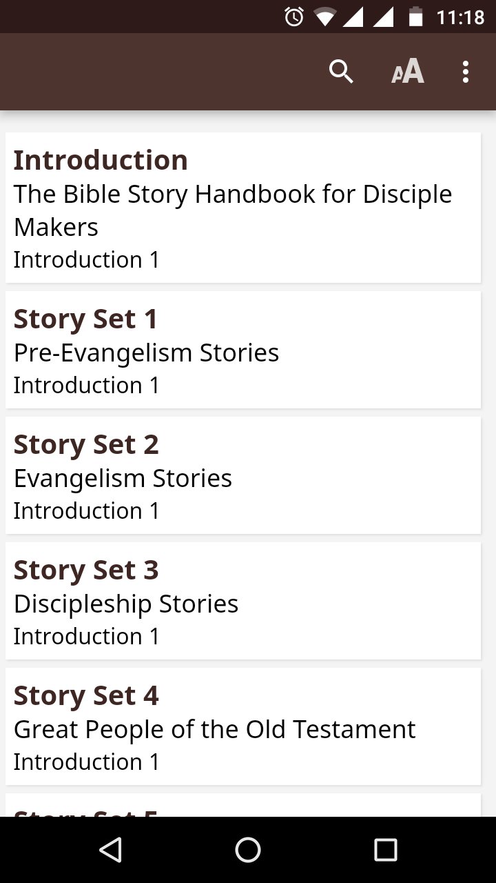
Task: Open Story Set 2 heading
Action: click(86, 445)
